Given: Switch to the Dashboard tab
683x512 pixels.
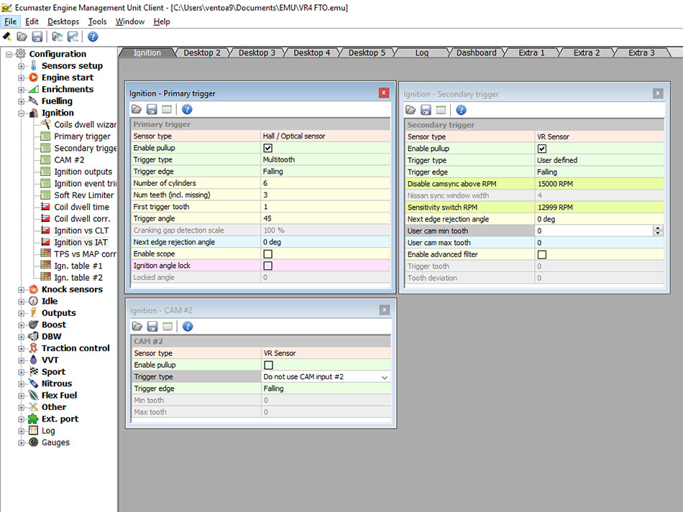Looking at the screenshot, I should click(476, 52).
